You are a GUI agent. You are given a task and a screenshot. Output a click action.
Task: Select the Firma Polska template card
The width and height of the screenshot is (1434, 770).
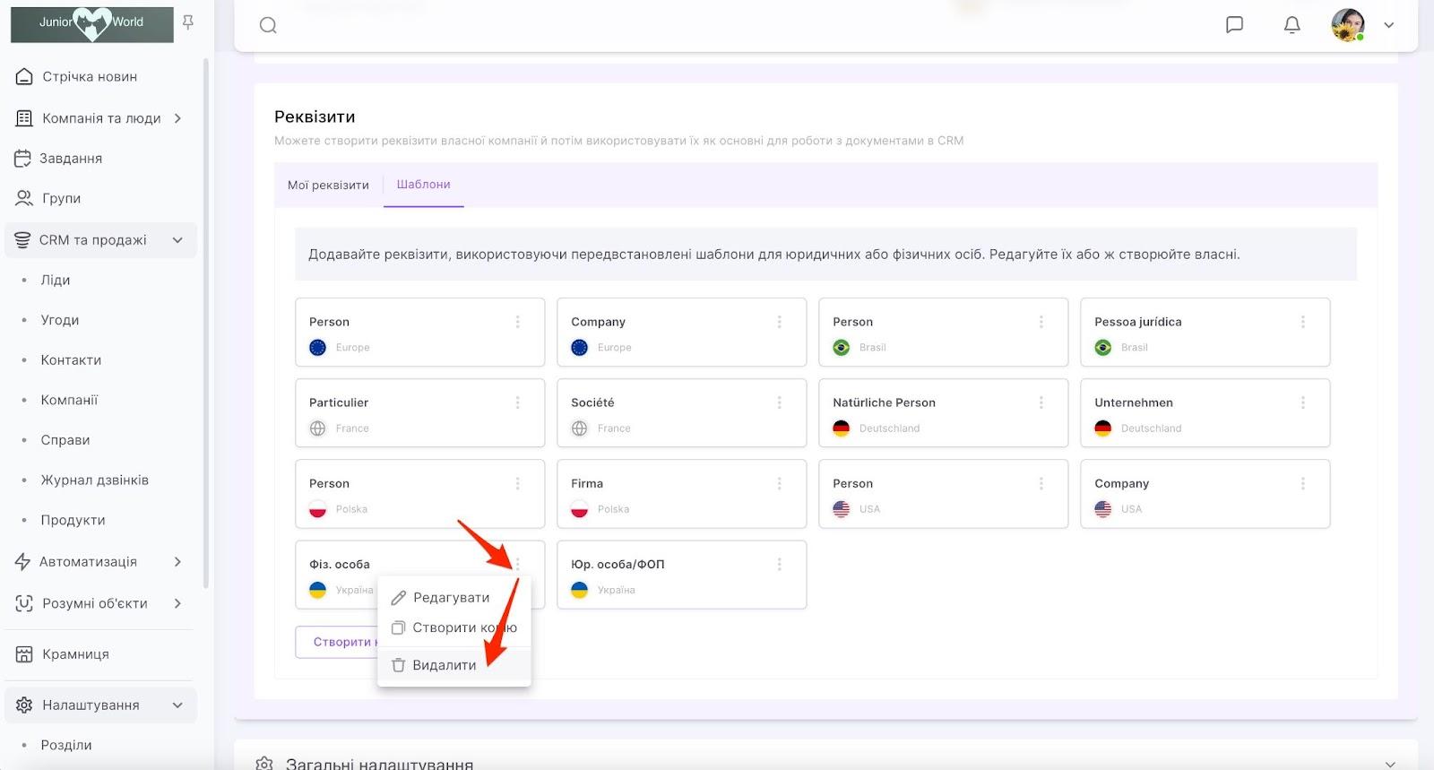click(x=681, y=494)
